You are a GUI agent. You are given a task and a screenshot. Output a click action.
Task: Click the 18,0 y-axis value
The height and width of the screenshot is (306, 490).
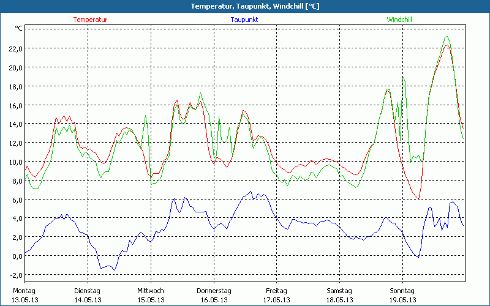click(x=16, y=87)
